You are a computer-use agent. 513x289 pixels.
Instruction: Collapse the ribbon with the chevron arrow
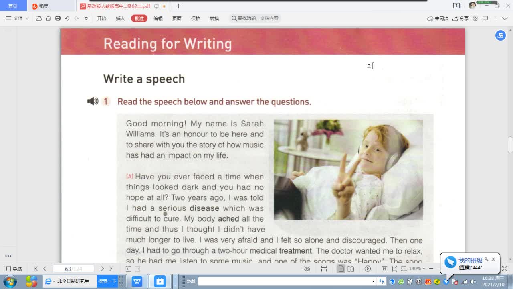click(505, 18)
